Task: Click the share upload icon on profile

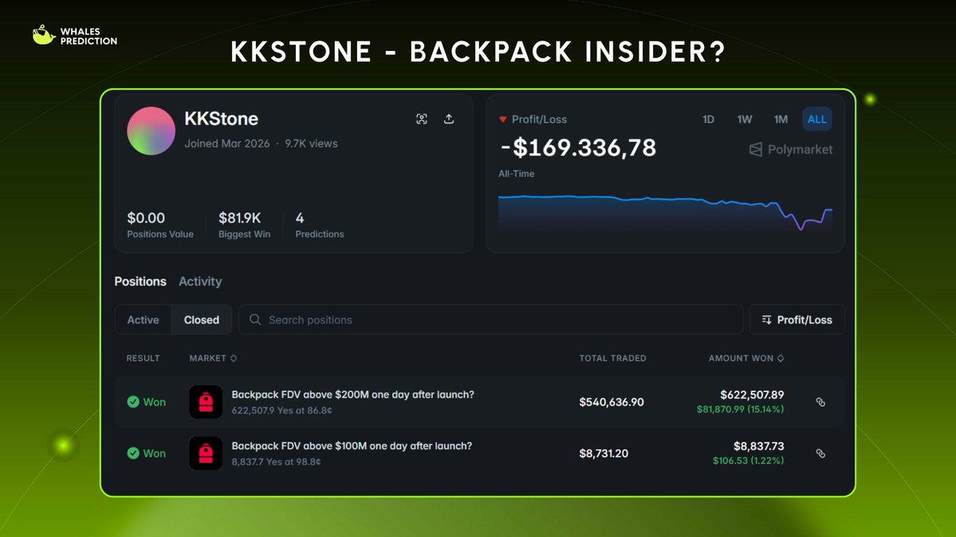Action: [x=449, y=119]
